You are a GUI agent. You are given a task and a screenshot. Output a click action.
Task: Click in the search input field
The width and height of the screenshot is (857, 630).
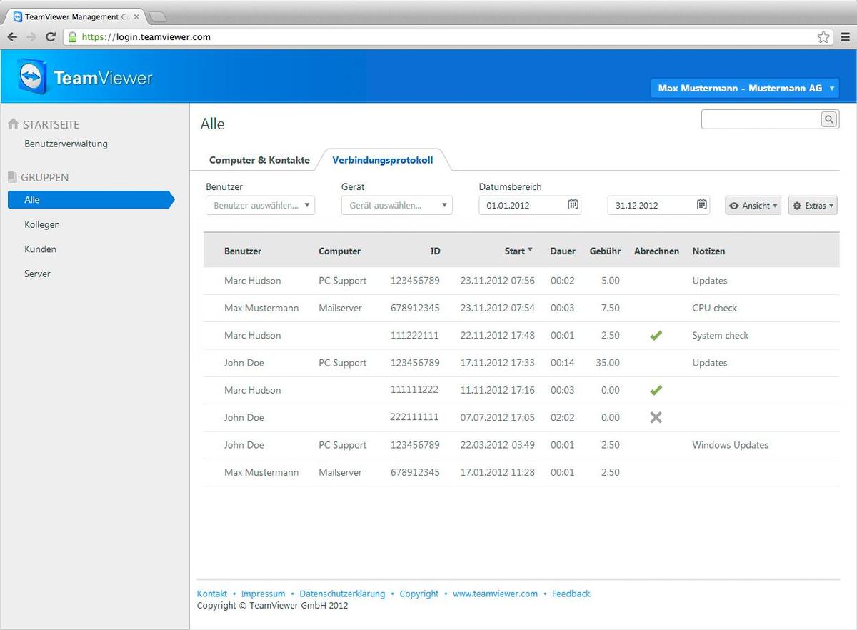tap(761, 119)
